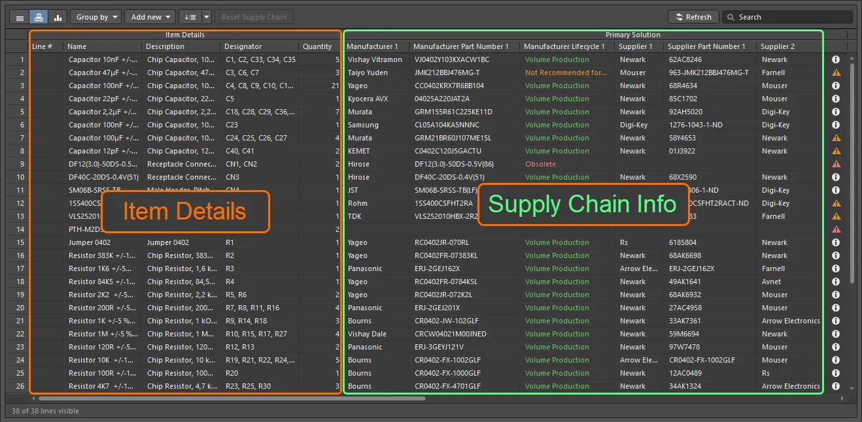Sort by Name column header
862x422 pixels.
point(103,46)
